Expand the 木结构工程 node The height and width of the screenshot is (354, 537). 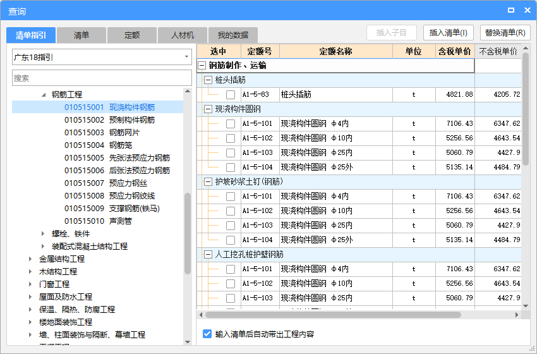pos(30,272)
